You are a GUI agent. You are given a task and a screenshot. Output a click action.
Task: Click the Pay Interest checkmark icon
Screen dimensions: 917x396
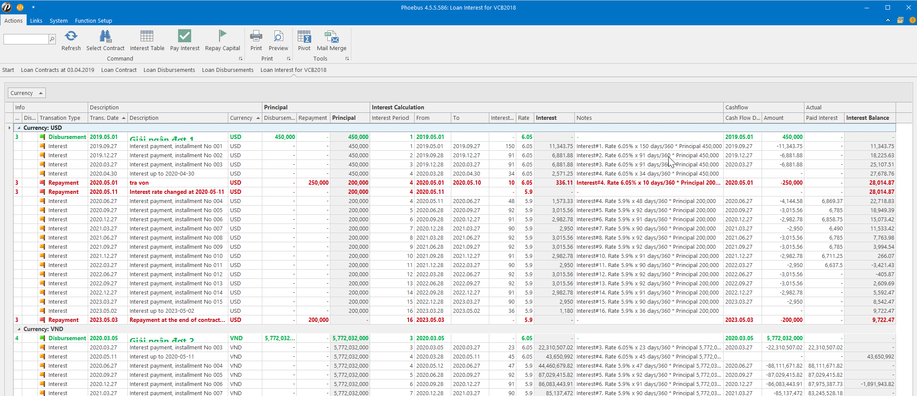185,36
